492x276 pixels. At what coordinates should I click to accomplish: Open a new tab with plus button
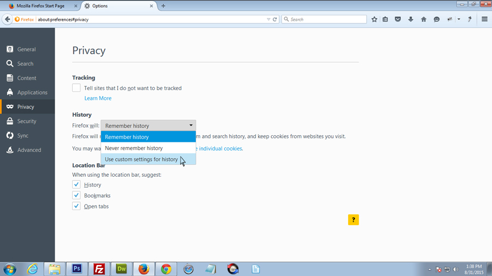(x=163, y=6)
